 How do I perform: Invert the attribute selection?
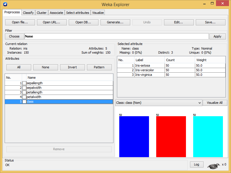[72, 67]
